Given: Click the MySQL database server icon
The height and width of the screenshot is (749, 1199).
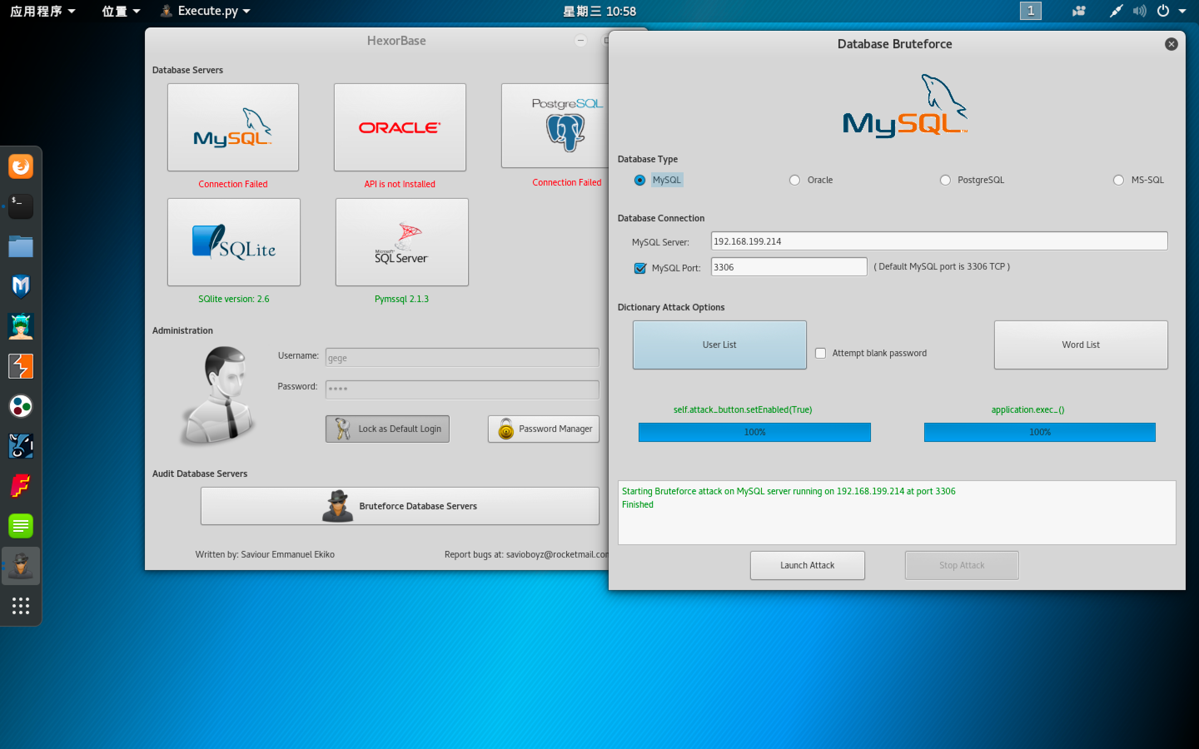Looking at the screenshot, I should point(233,127).
